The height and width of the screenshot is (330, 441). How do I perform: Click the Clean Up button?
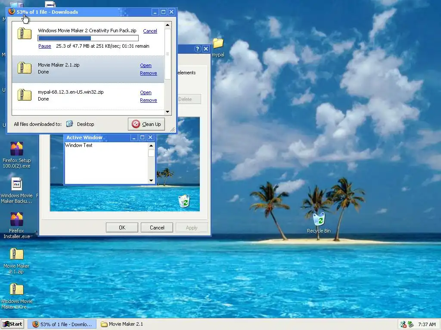(x=146, y=124)
